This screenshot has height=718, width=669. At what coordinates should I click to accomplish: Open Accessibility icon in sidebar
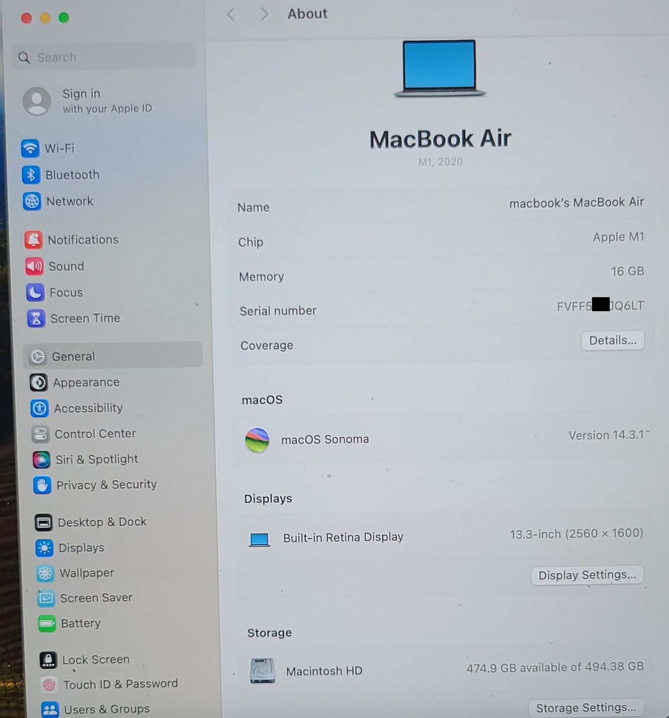coord(40,408)
